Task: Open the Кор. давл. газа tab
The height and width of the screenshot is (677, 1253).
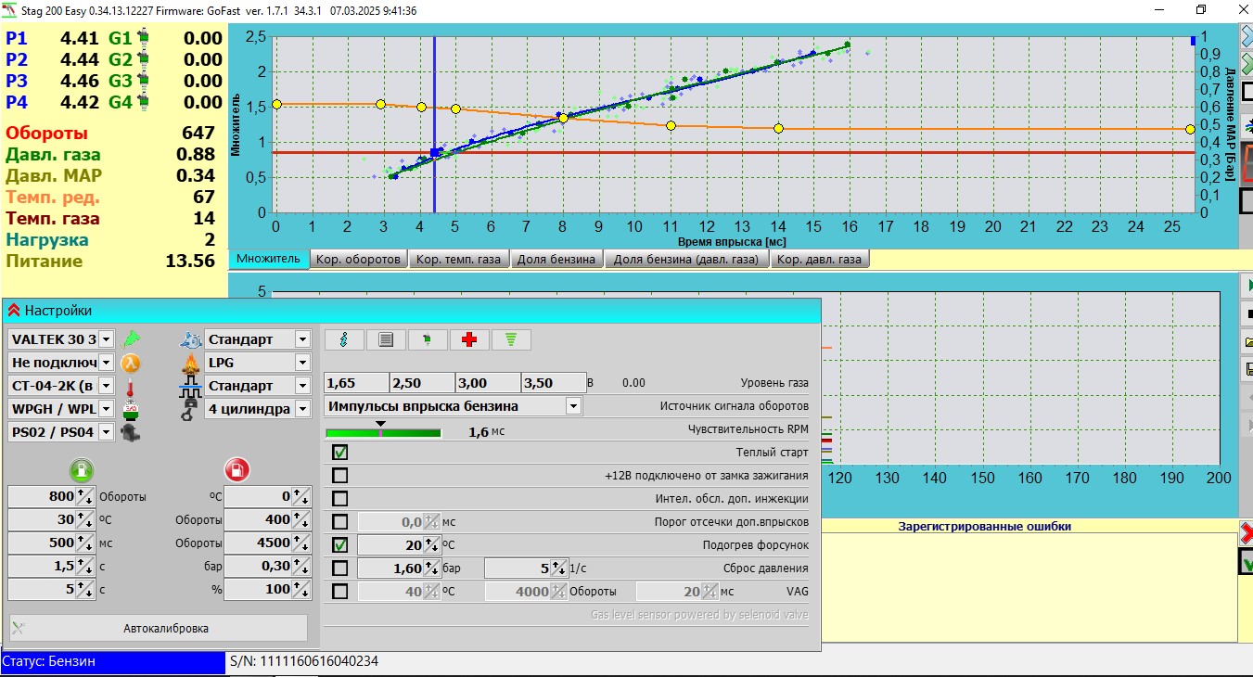Action: tap(819, 260)
